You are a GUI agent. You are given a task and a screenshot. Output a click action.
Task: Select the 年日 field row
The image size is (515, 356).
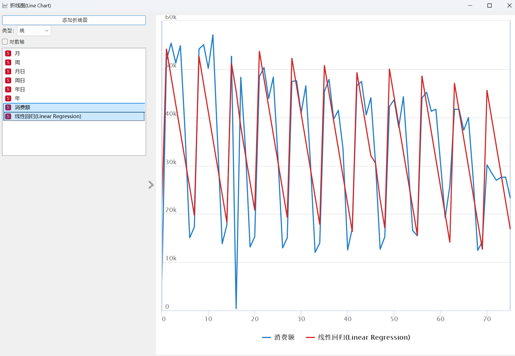coord(74,89)
